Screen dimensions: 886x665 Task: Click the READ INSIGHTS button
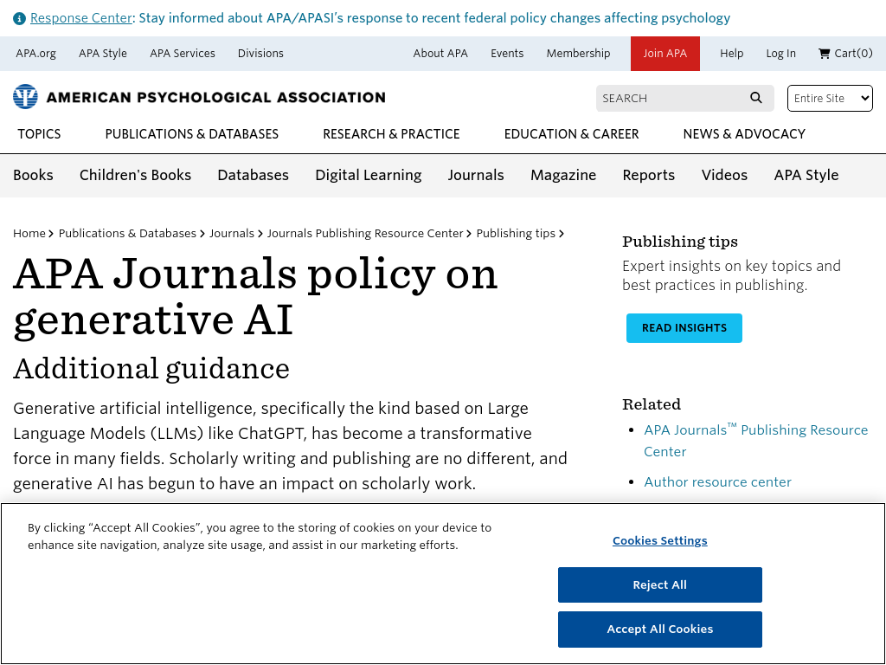pyautogui.click(x=684, y=328)
